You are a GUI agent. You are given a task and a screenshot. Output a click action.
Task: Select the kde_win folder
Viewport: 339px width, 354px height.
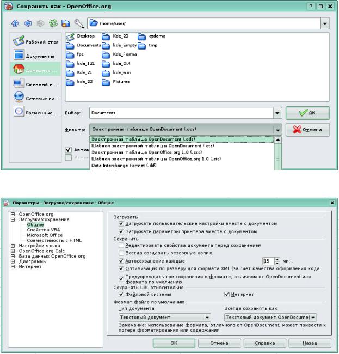click(116, 72)
